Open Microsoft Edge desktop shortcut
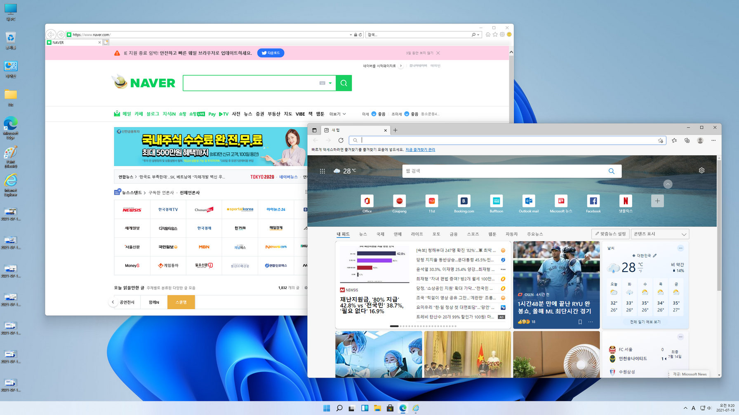 pyautogui.click(x=10, y=128)
